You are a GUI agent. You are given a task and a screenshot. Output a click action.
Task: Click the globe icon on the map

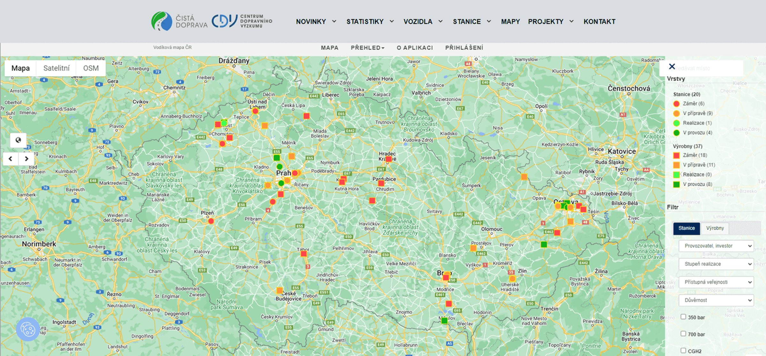coord(18,140)
